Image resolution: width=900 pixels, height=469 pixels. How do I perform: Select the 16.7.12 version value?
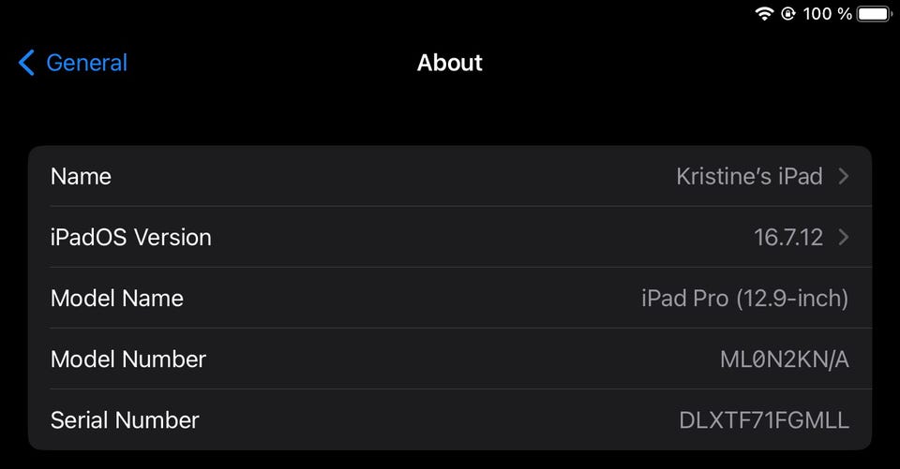coord(788,237)
